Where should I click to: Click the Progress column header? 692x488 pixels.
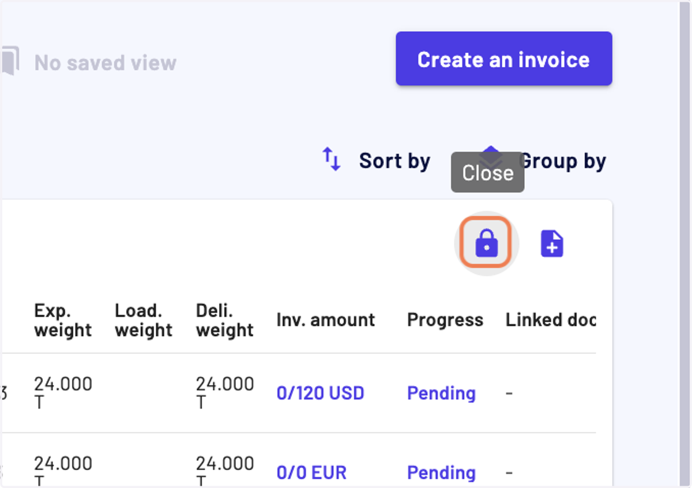click(445, 320)
